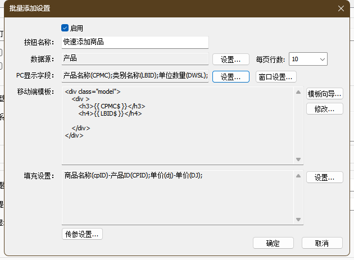Close the 批量添加设置 dialog window
Screen dimensions: 354x260
[x=341, y=8]
